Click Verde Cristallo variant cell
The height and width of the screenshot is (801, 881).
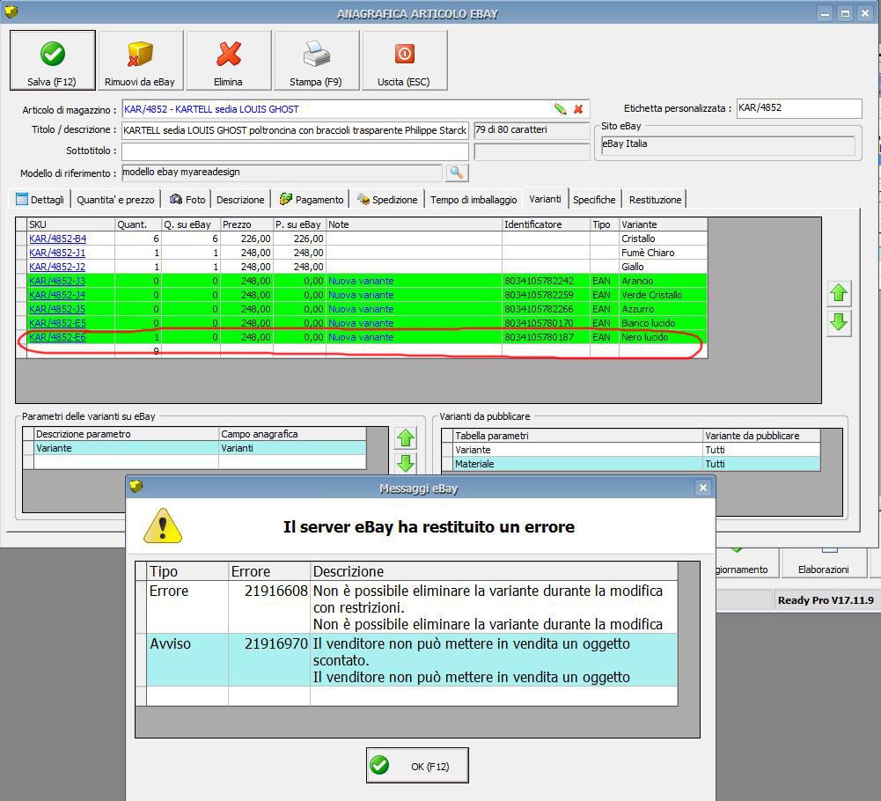pyautogui.click(x=663, y=295)
